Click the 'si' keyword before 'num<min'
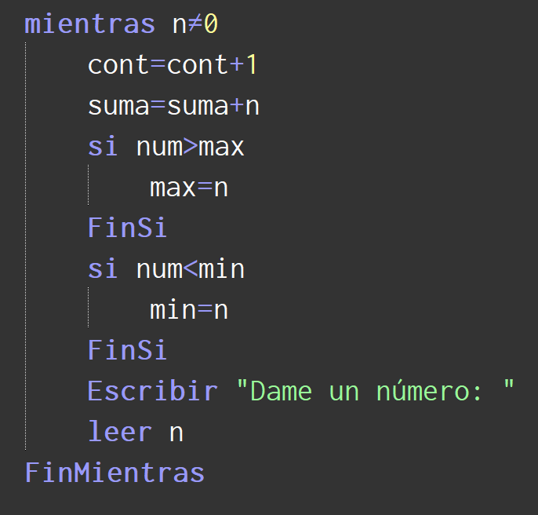 [x=102, y=269]
